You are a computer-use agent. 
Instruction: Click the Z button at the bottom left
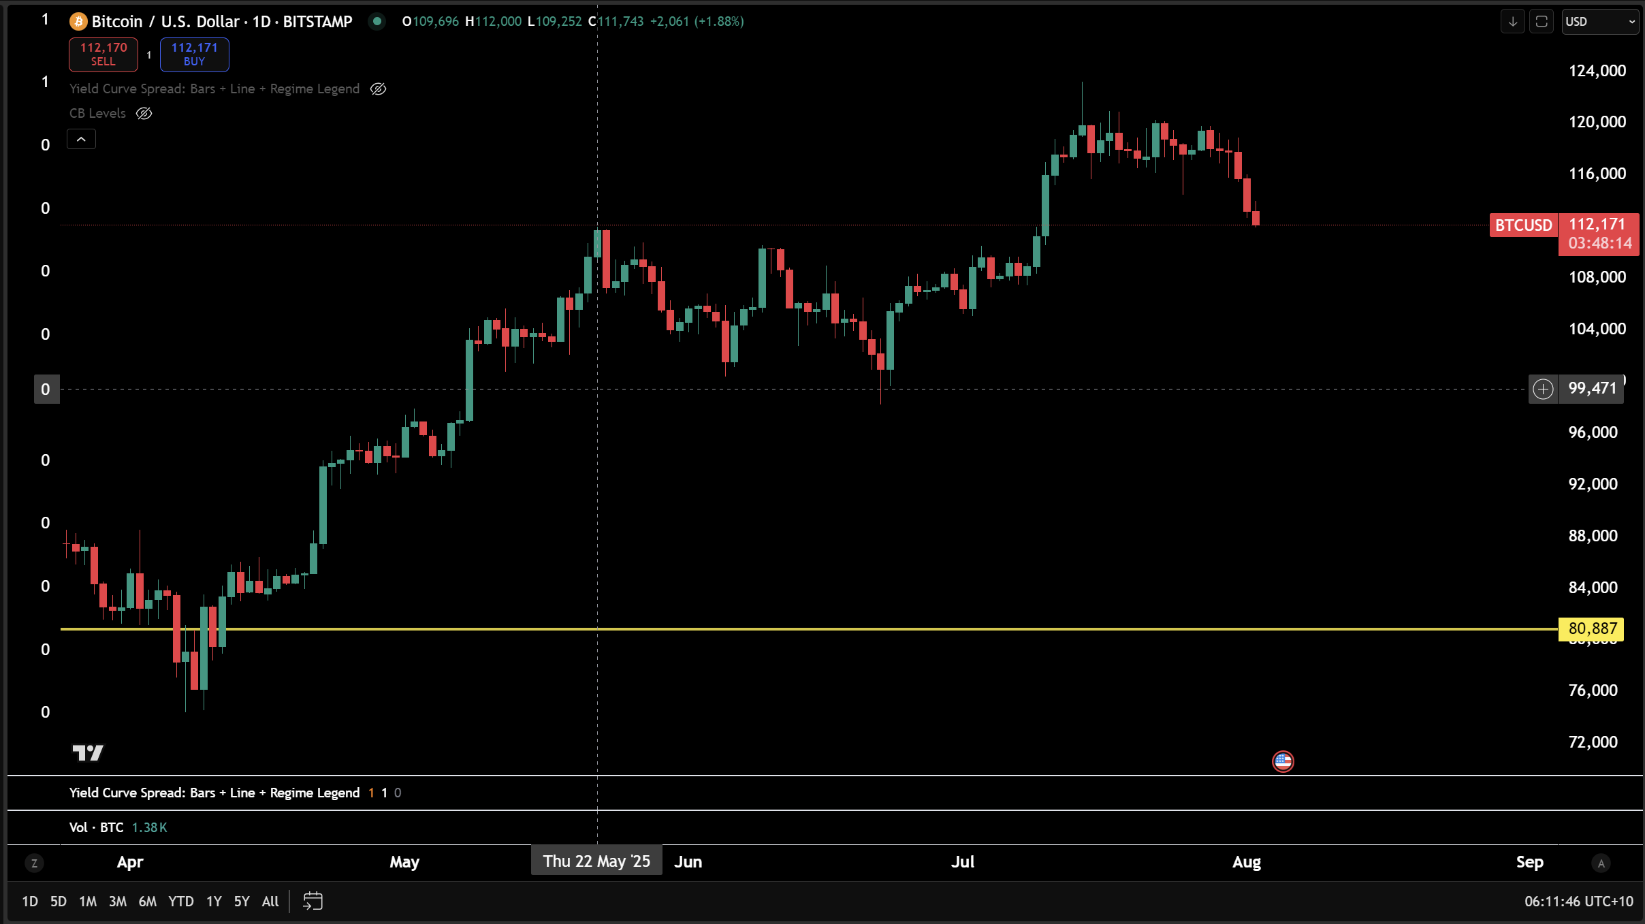pyautogui.click(x=34, y=863)
